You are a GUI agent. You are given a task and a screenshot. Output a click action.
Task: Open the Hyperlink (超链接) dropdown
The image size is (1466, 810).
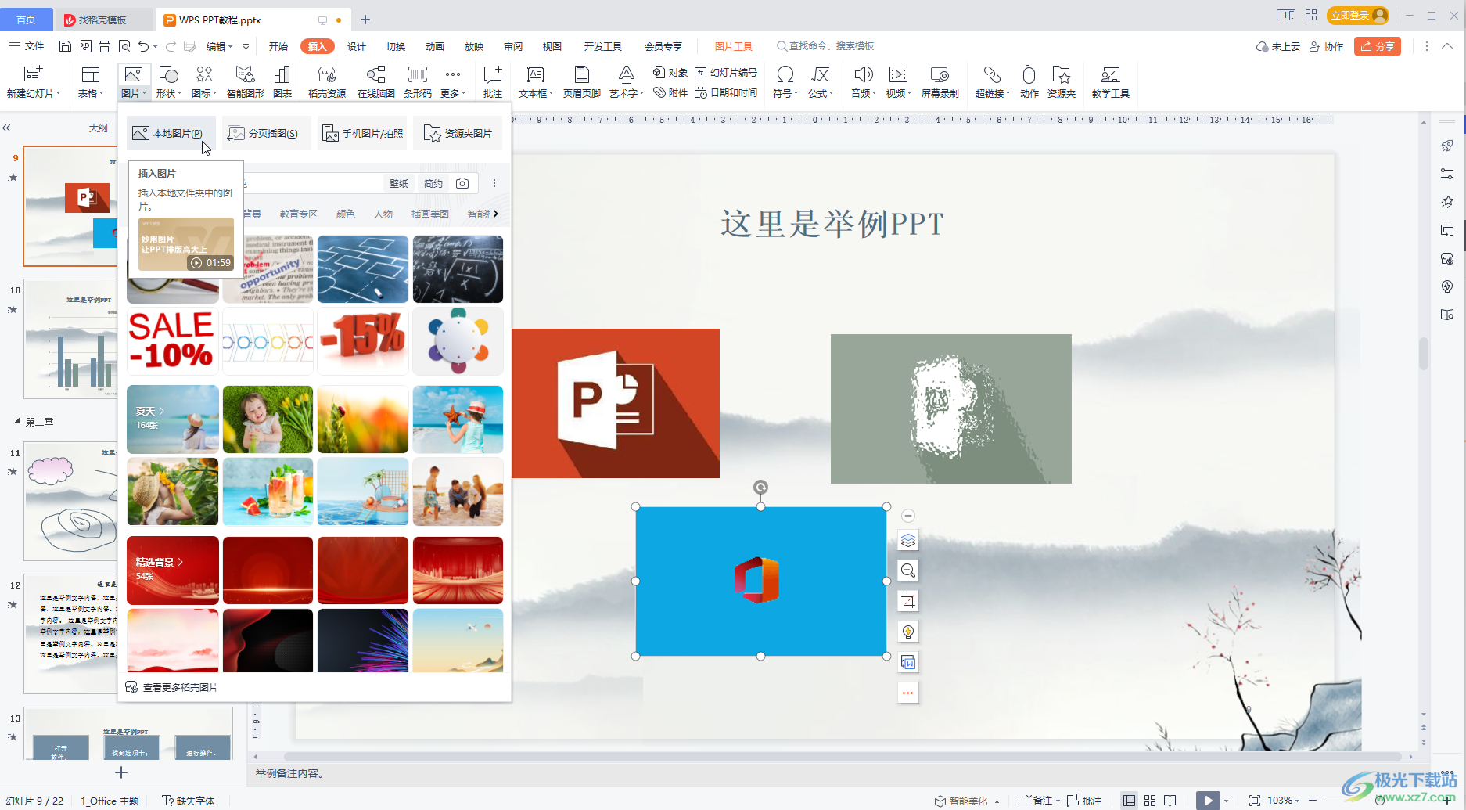coord(993,93)
